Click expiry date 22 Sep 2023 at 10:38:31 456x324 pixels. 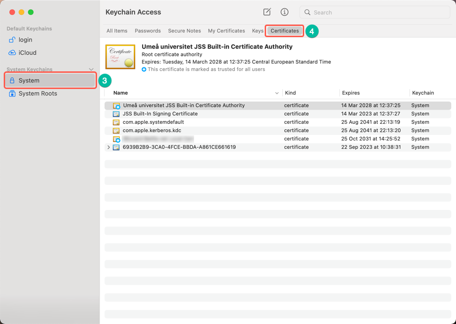click(371, 147)
